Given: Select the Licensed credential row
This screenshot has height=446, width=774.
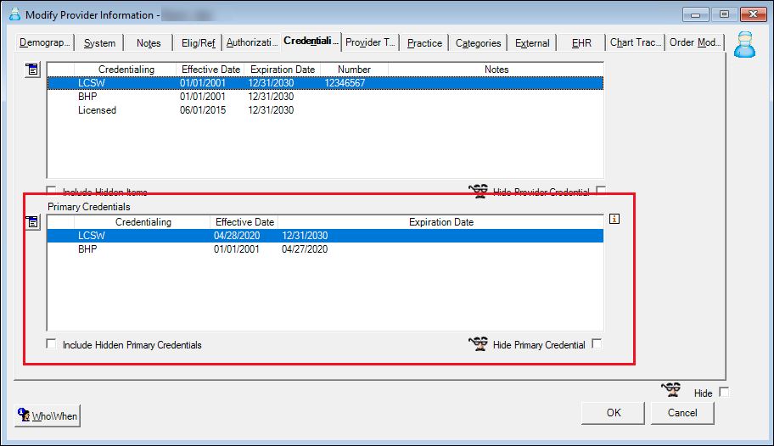Looking at the screenshot, I should coord(97,110).
